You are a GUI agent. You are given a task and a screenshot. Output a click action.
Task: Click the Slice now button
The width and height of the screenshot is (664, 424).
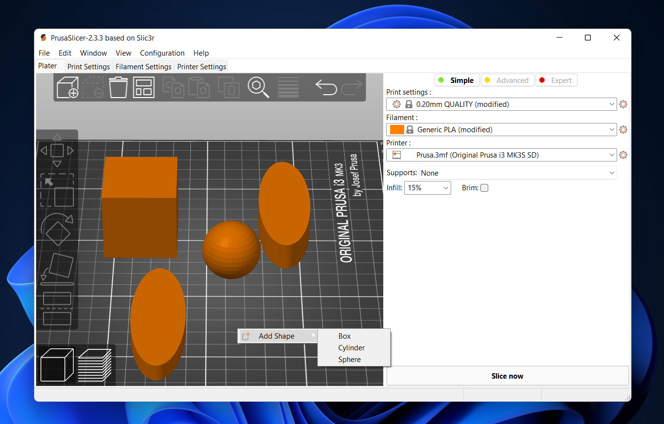coord(507,376)
